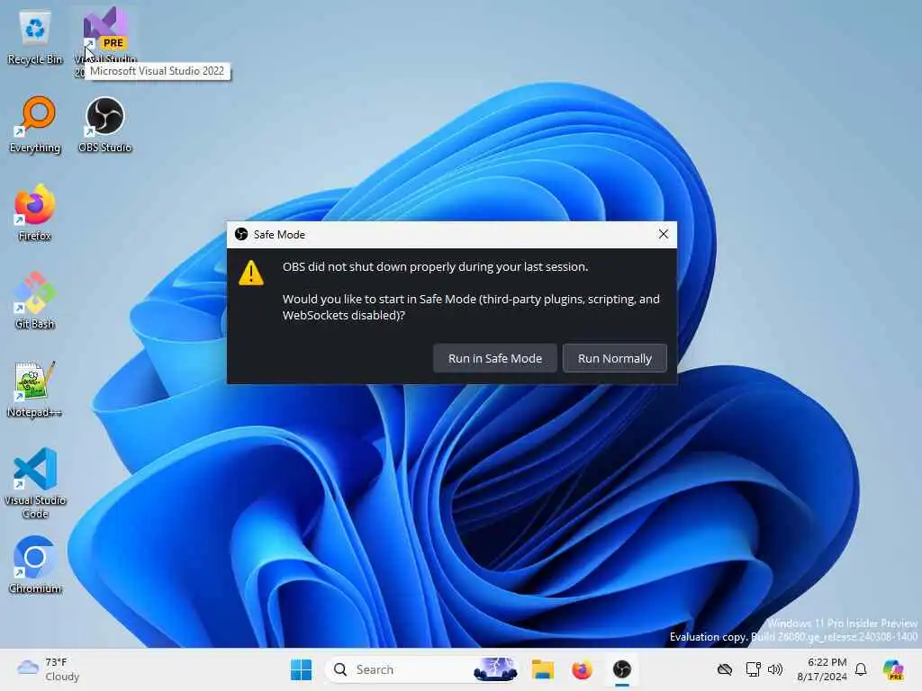Click the OBS Studio taskbar icon
922x691 pixels.
click(621, 669)
